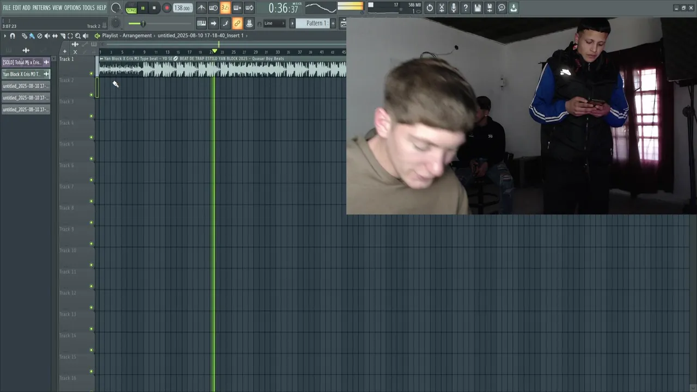
Task: Select the Playback speaker tool in playlist
Action: [85, 36]
